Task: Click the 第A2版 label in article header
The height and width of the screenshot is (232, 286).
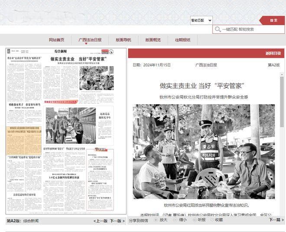Action: coord(273,65)
